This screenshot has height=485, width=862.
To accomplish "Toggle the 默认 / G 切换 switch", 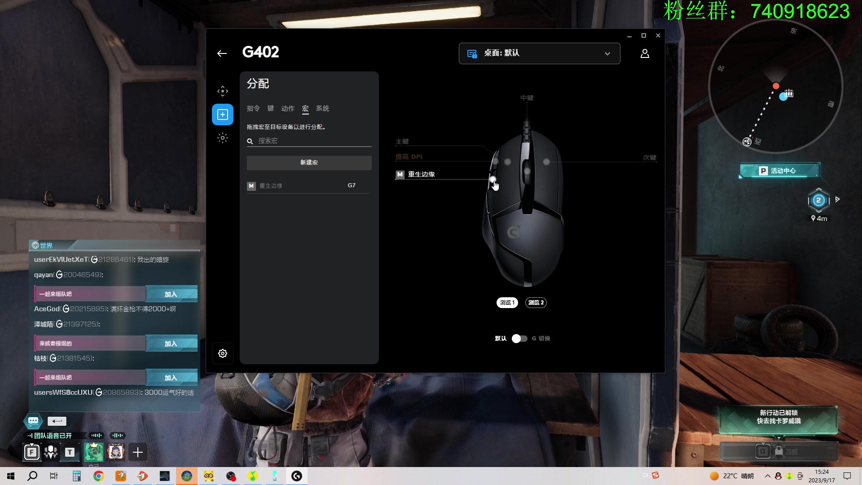I will click(519, 339).
